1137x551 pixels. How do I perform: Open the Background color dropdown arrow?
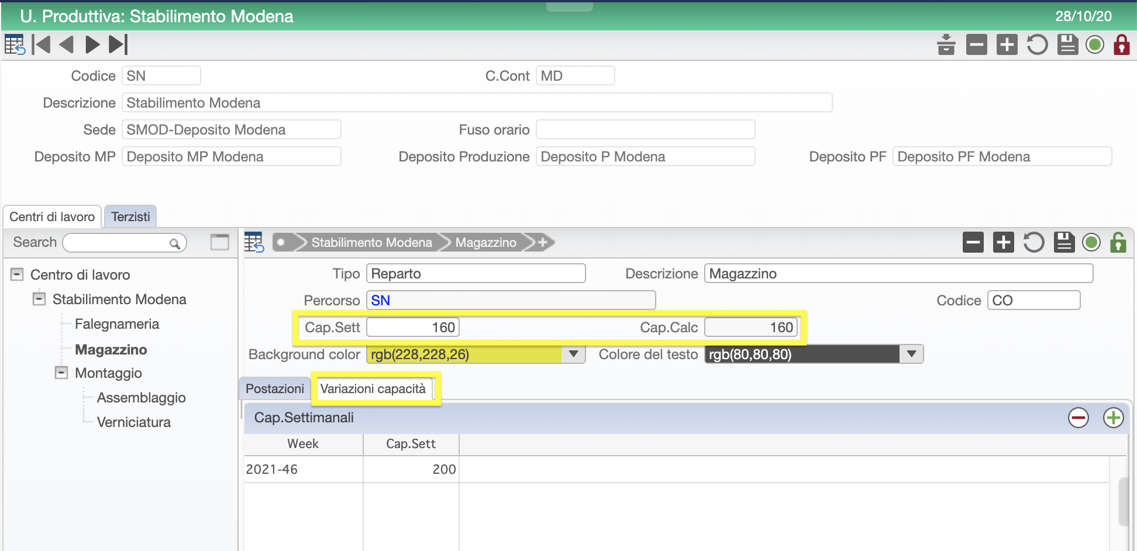574,354
